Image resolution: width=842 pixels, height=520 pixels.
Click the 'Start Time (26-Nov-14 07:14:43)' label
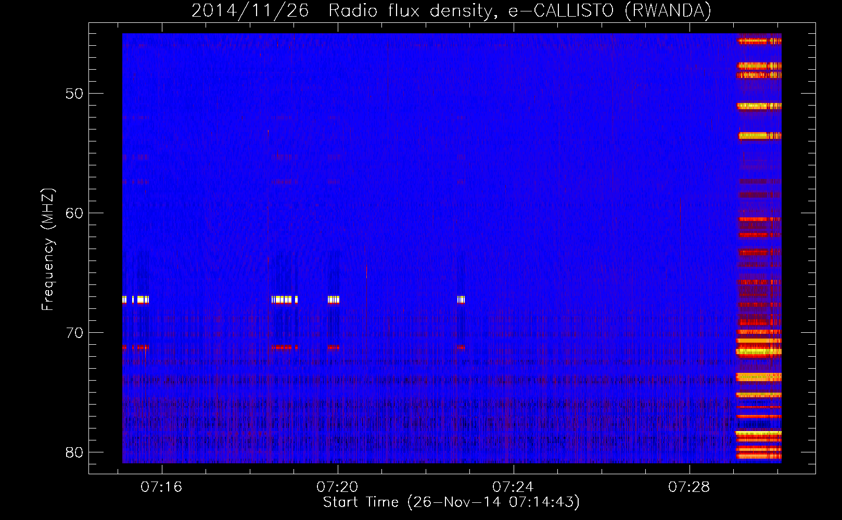click(x=451, y=502)
